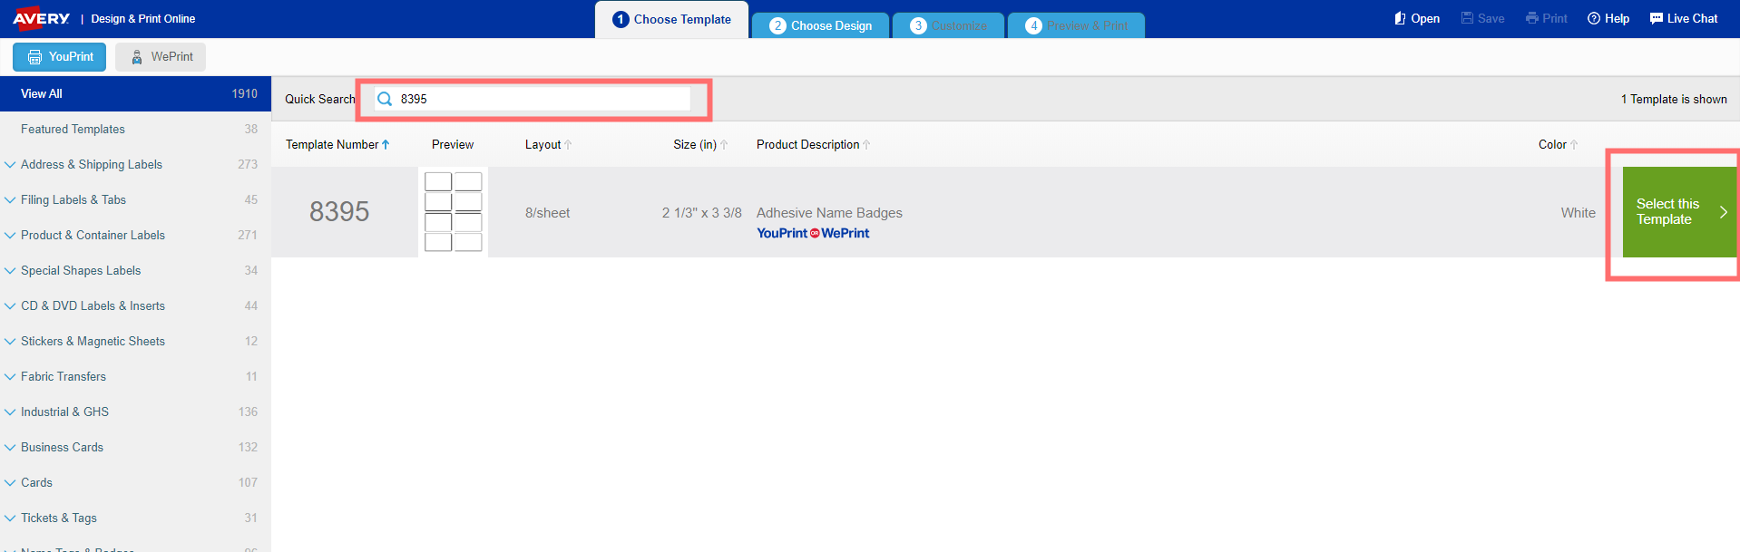Click arrow in Select this Template
The width and height of the screenshot is (1740, 552).
(1723, 212)
